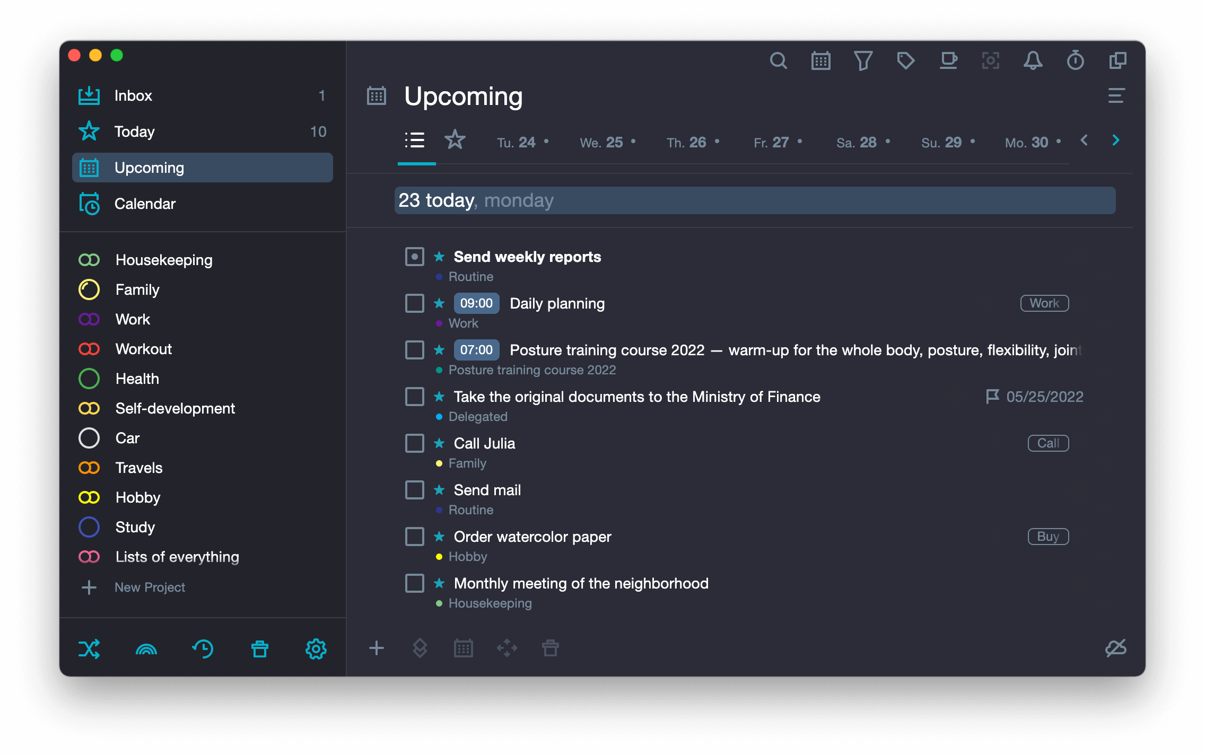This screenshot has width=1205, height=755.
Task: Click the Buy tag on watercolor paper
Action: pyautogui.click(x=1048, y=537)
